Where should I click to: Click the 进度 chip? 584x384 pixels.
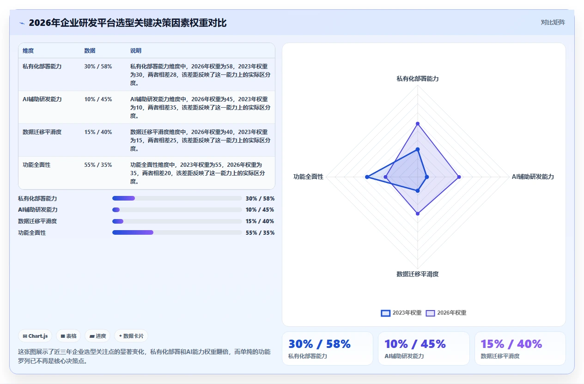pyautogui.click(x=97, y=336)
